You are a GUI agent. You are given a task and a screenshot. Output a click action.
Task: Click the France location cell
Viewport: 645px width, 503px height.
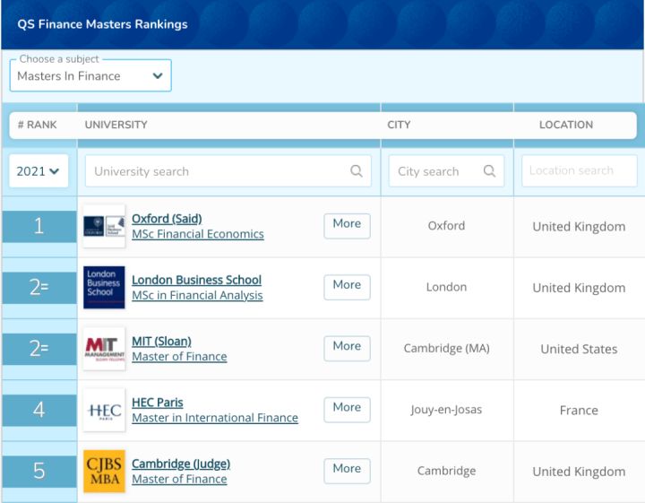tap(579, 411)
